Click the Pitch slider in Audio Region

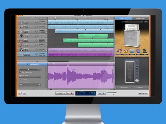click(x=29, y=70)
